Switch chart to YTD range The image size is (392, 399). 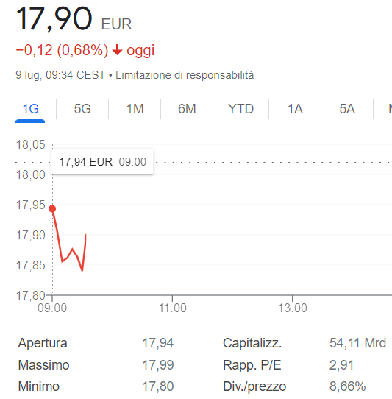tap(240, 109)
